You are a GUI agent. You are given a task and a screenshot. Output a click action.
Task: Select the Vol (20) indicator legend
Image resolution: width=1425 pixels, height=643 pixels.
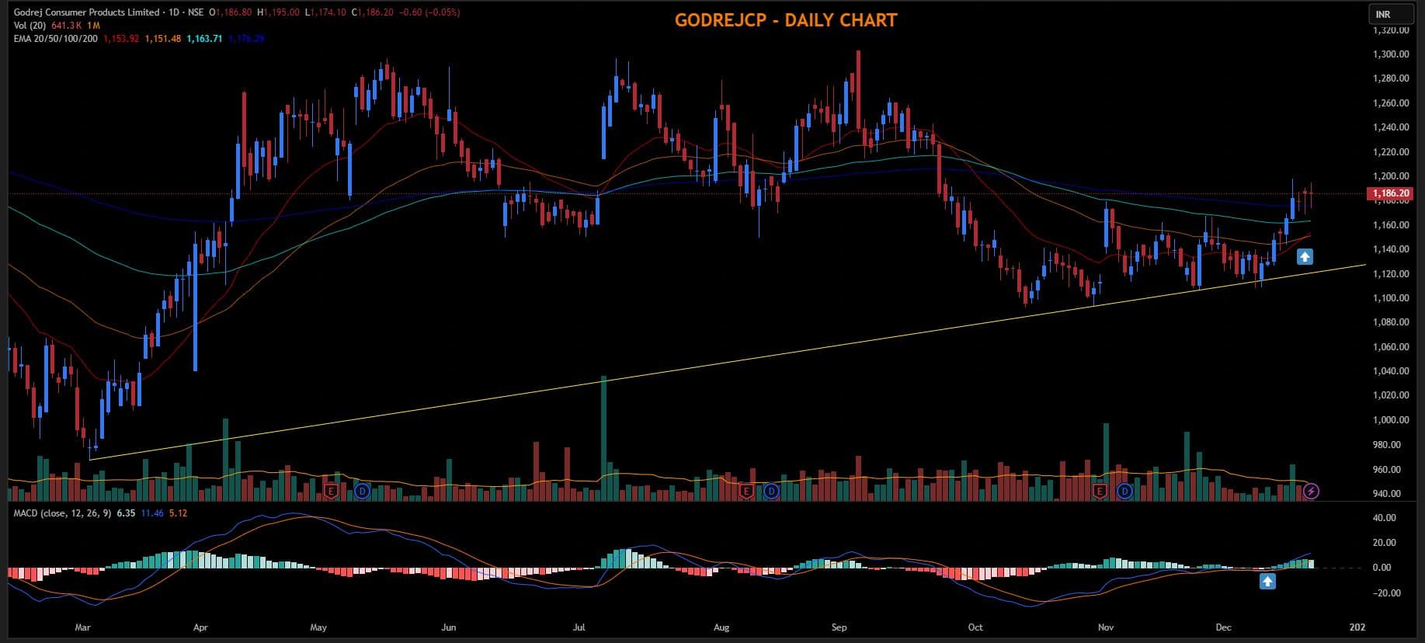(30, 26)
